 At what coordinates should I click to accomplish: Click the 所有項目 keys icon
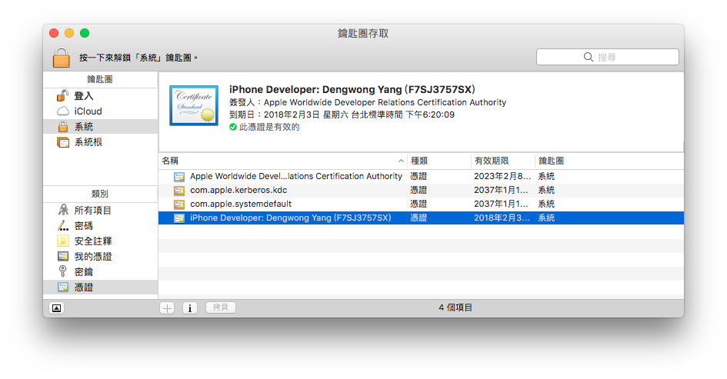63,210
